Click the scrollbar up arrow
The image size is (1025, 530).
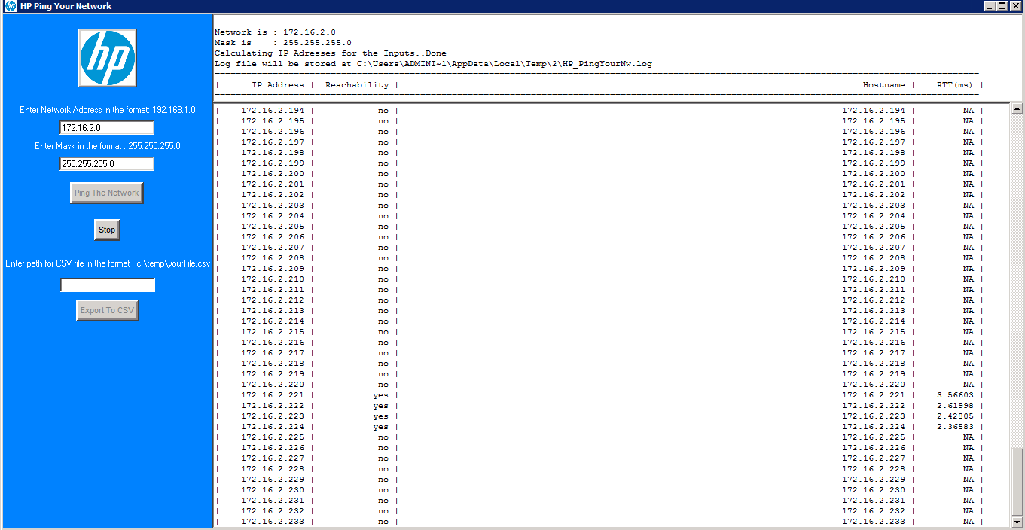click(1017, 109)
